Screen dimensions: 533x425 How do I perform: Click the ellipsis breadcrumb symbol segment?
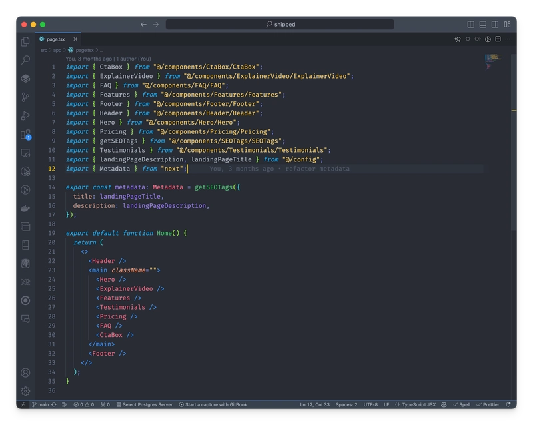(101, 50)
